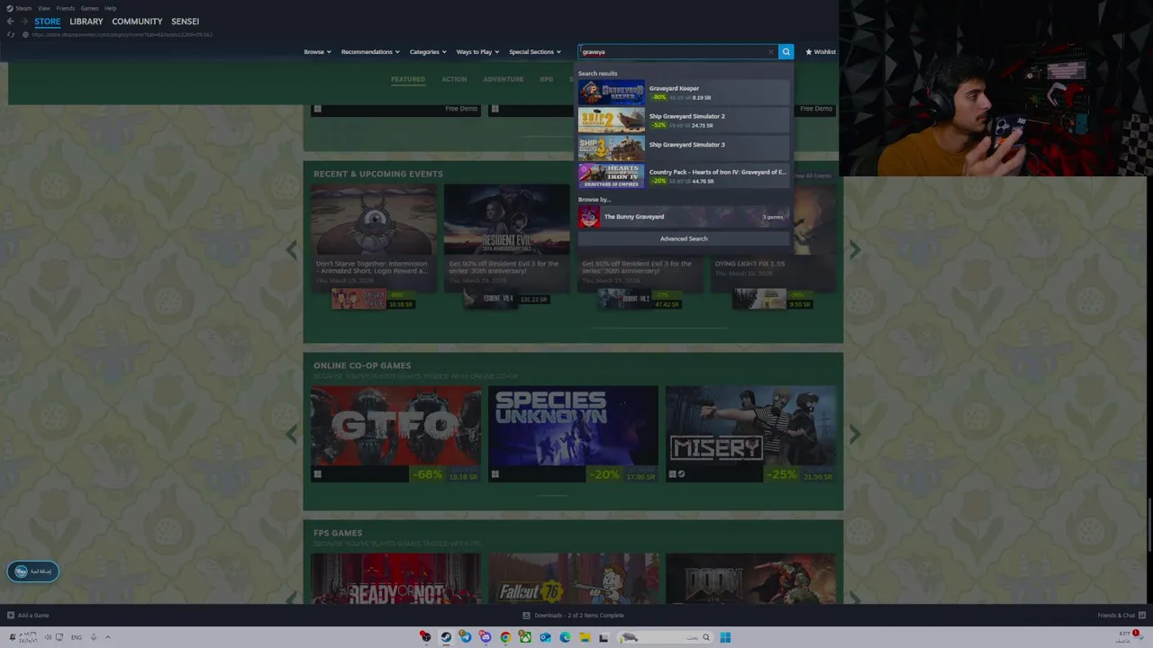Open the Species Unknown game card
The width and height of the screenshot is (1153, 648).
(x=573, y=434)
